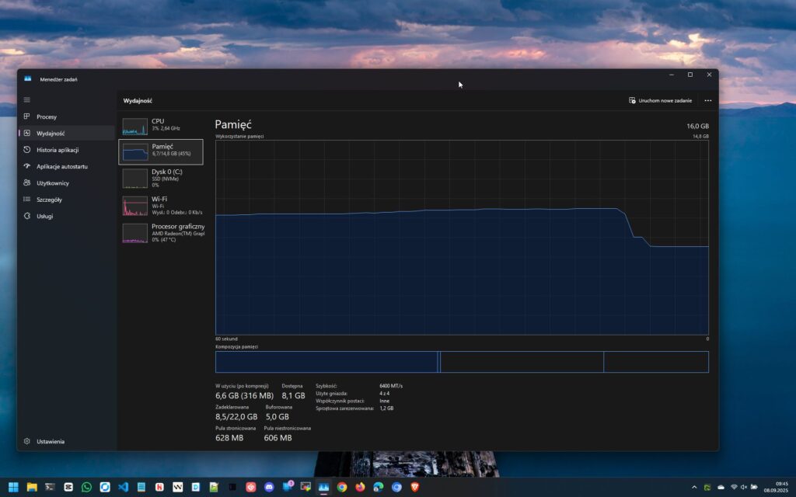Open WhatsApp from the taskbar

86,487
